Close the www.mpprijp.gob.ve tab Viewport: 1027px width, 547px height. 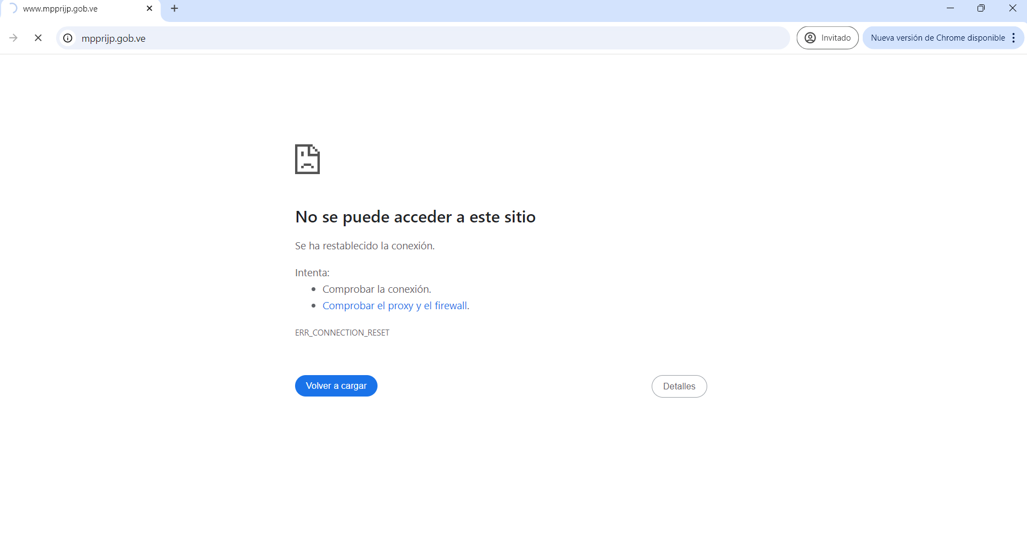[x=149, y=8]
